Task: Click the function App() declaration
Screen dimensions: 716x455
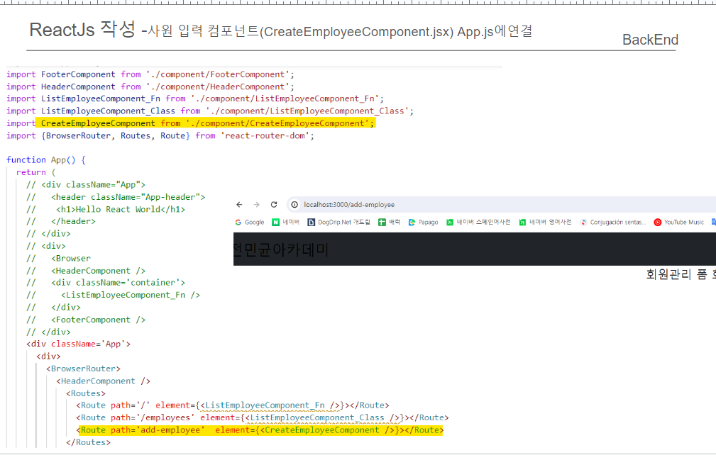Action: (45, 160)
